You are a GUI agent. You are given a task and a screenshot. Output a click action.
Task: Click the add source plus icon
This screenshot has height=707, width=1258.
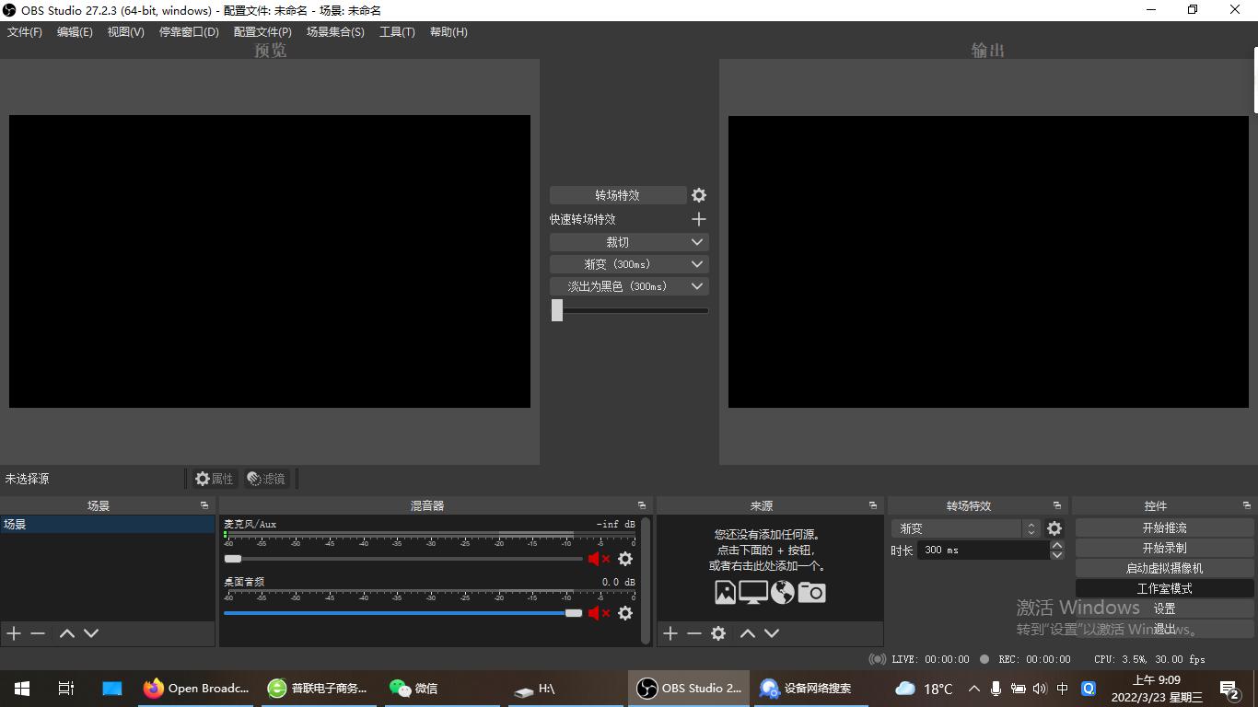pos(670,633)
